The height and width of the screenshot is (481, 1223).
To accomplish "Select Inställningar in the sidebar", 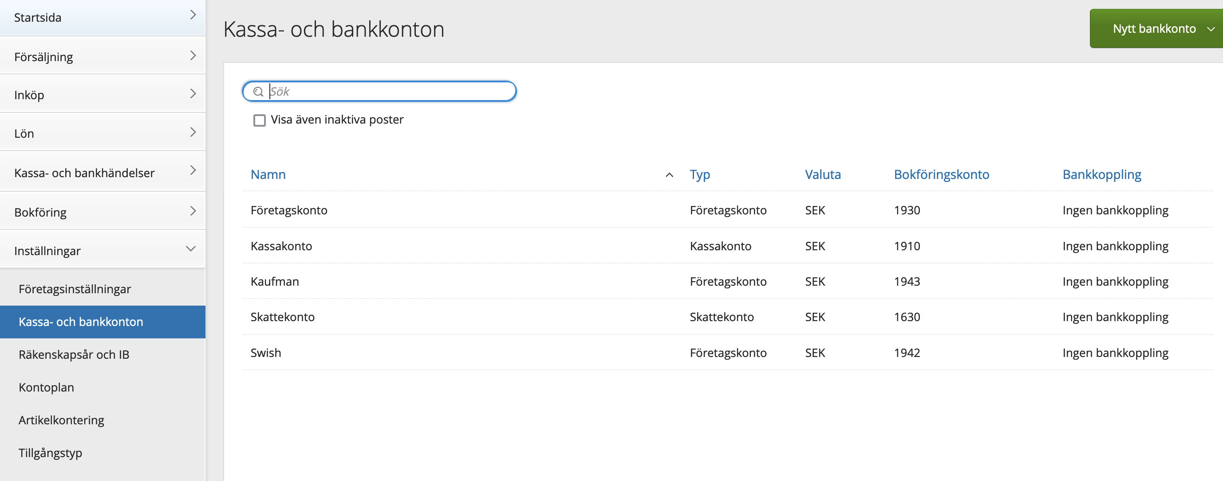I will click(103, 250).
